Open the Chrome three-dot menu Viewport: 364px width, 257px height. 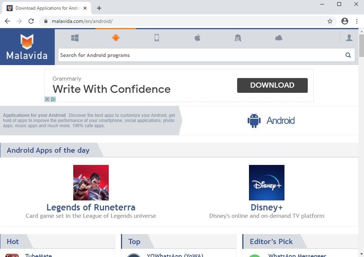(357, 21)
